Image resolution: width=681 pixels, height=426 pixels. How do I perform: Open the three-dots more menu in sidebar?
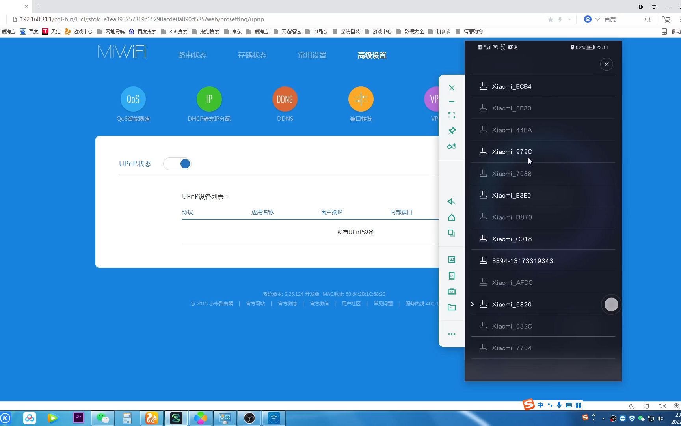coord(452,334)
